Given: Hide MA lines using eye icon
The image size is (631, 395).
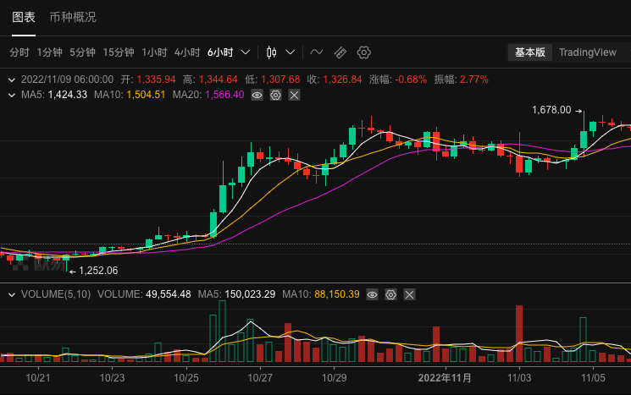Looking at the screenshot, I should coord(257,95).
